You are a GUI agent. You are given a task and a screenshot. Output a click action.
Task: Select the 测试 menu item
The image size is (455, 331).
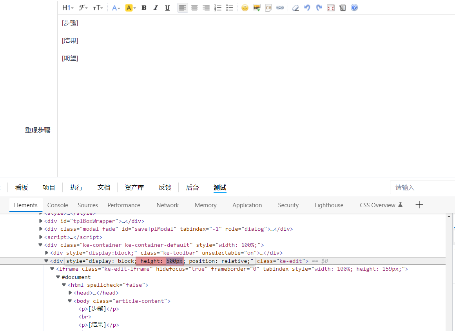[x=220, y=188]
